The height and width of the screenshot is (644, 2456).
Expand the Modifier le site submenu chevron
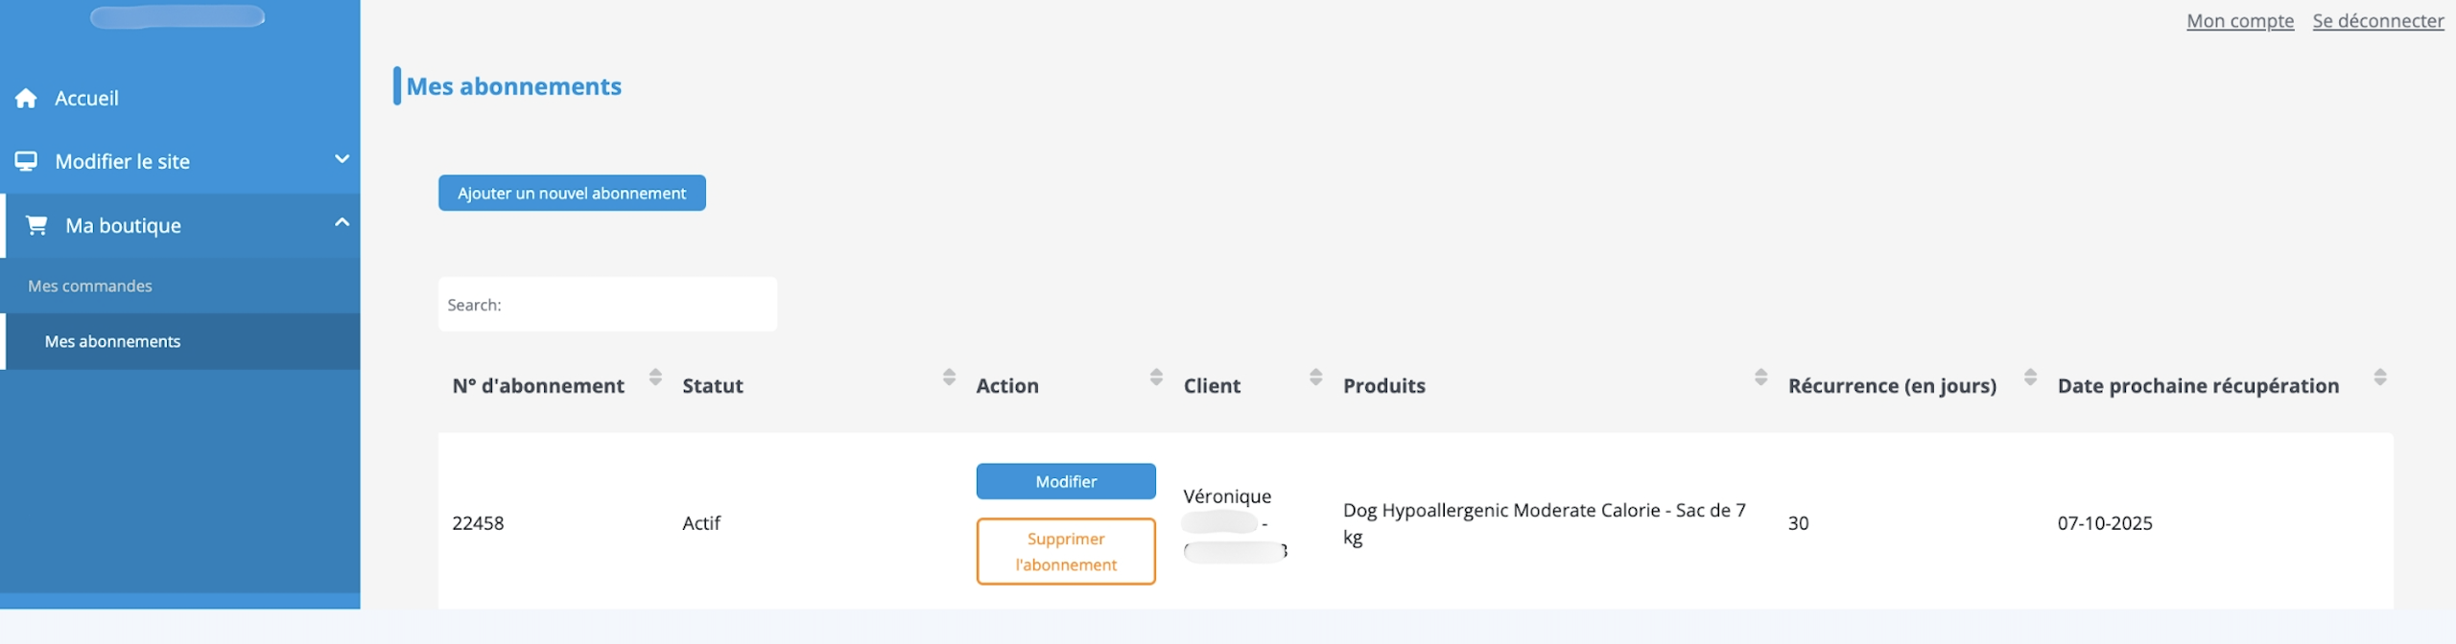click(342, 159)
